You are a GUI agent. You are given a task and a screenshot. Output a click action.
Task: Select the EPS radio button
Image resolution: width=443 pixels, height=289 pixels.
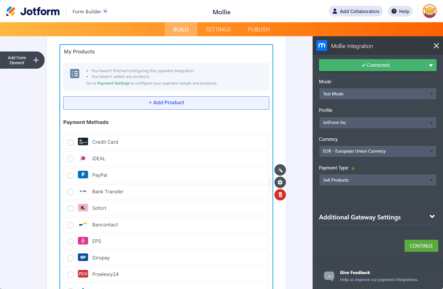71,242
